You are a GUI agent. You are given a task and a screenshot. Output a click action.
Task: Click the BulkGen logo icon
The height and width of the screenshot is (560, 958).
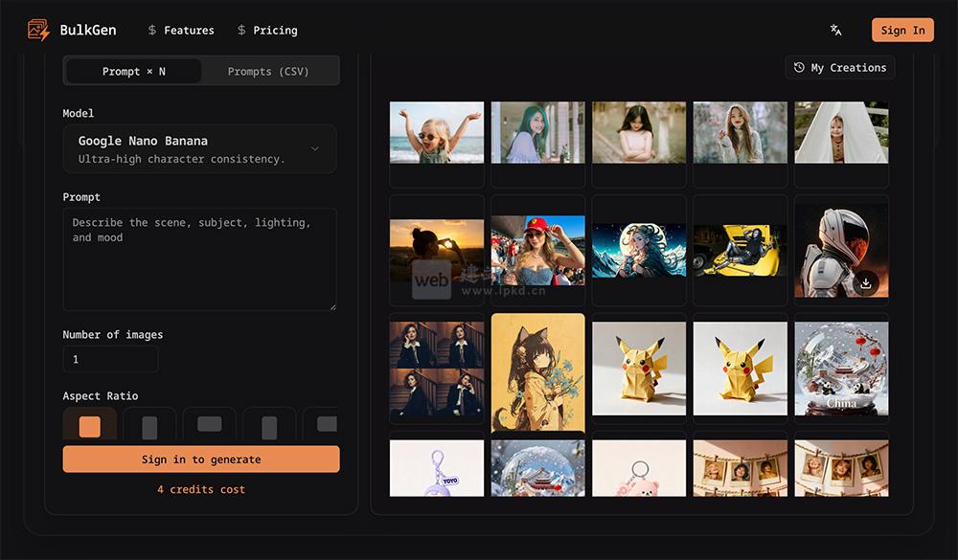[x=38, y=31]
